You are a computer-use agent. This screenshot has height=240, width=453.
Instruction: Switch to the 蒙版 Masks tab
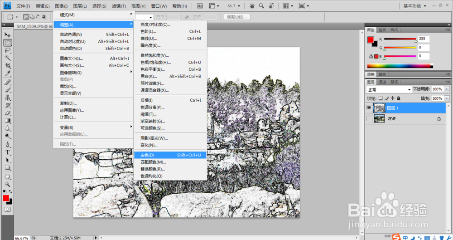coord(382,74)
